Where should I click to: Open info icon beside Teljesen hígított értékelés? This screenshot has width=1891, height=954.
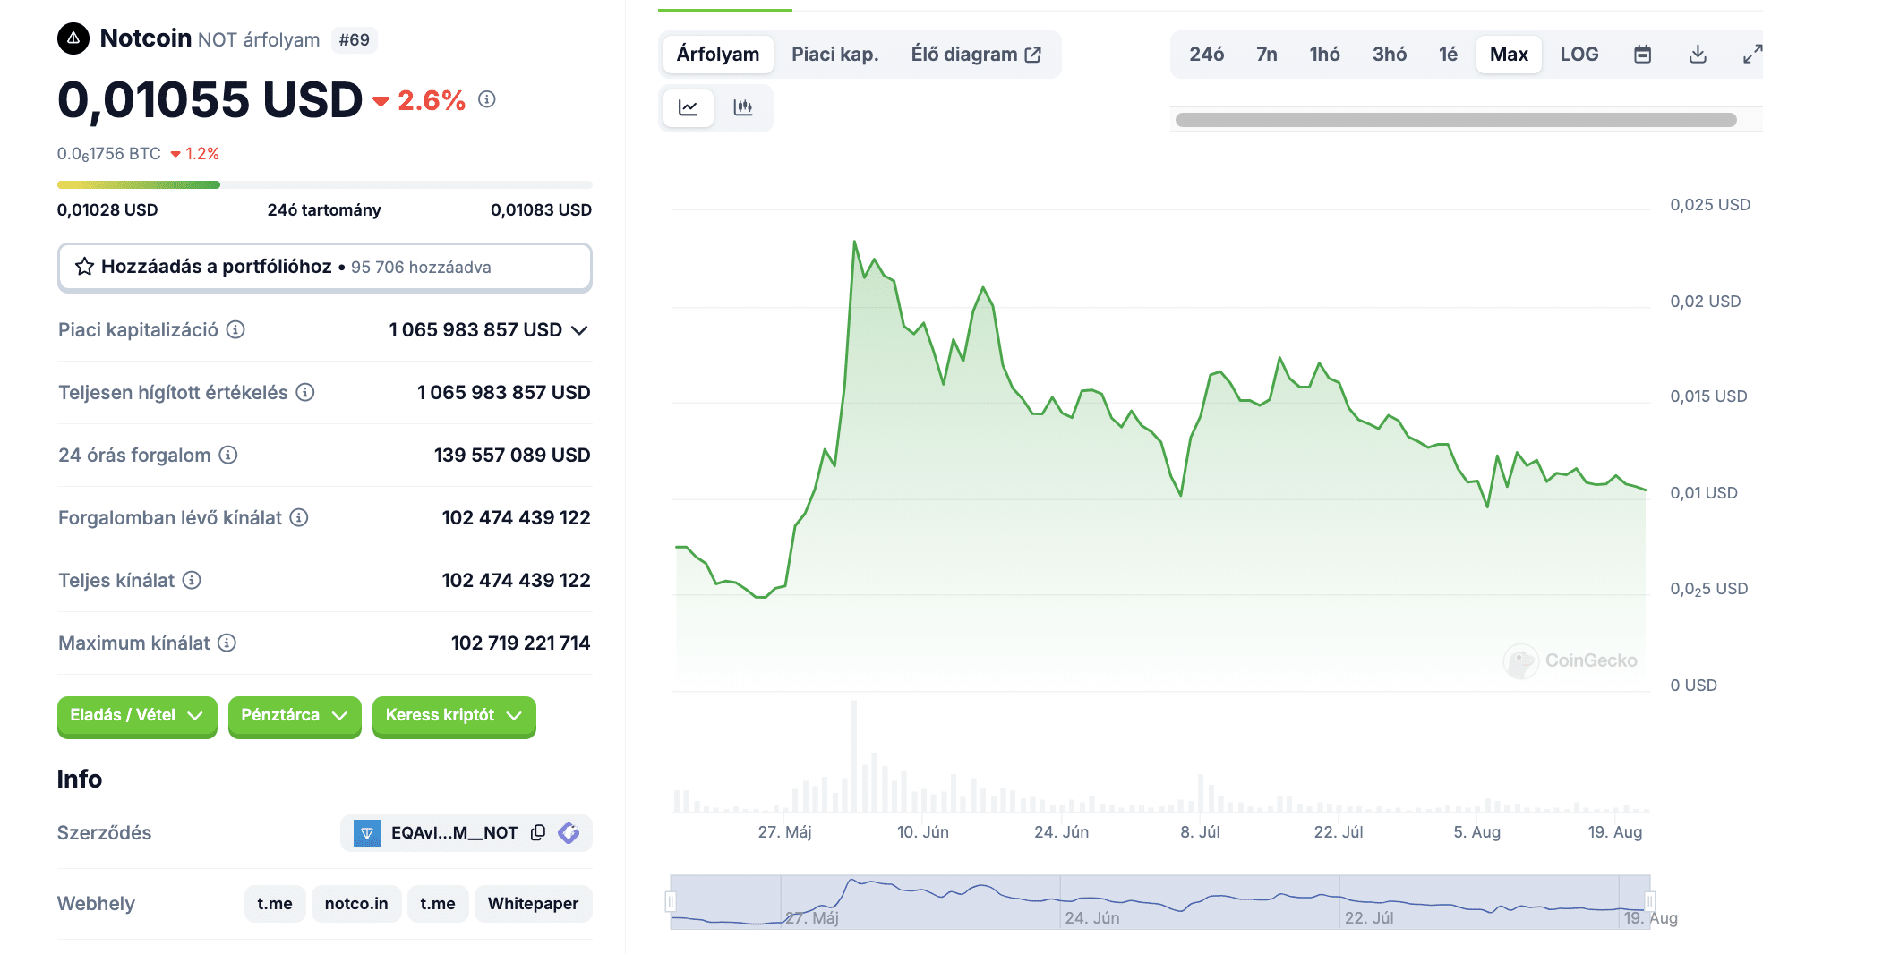305,392
